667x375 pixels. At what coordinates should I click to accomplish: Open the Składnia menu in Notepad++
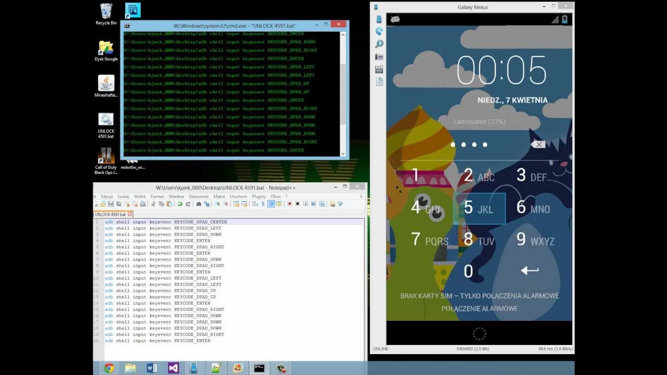[x=176, y=196]
